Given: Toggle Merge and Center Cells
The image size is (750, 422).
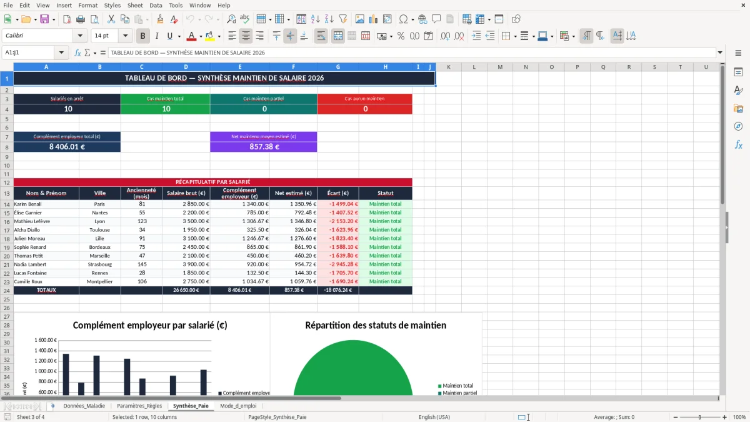Looking at the screenshot, I should [x=338, y=36].
